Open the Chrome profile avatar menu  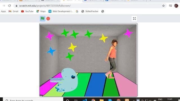[x=176, y=6]
